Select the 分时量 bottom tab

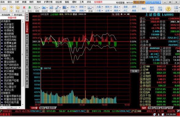(x=34, y=108)
